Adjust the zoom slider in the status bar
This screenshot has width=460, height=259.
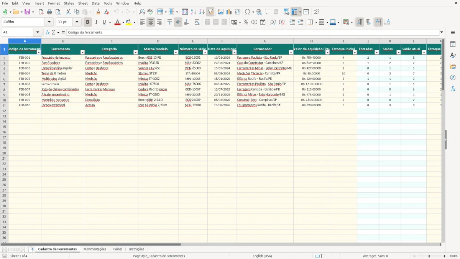(429, 256)
